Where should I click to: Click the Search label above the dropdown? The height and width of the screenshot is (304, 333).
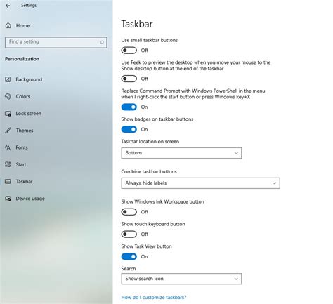129,268
